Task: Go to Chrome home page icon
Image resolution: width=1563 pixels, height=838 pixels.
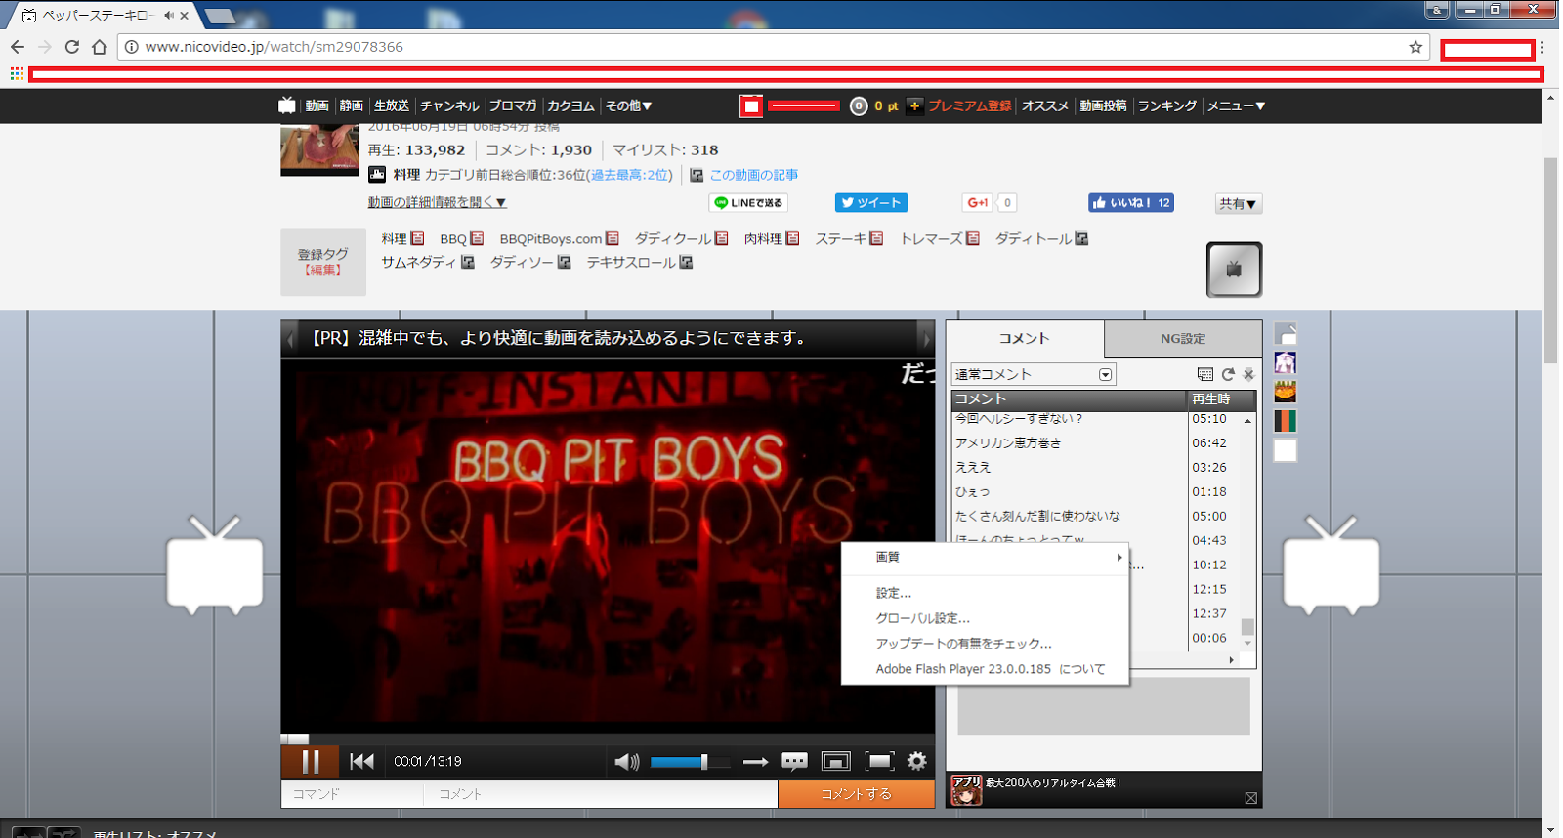Action: click(99, 47)
